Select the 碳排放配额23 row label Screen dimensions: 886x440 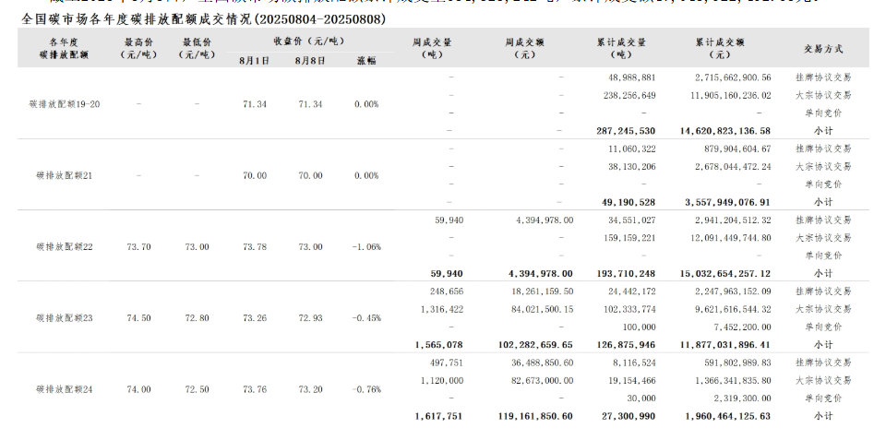coord(65,318)
